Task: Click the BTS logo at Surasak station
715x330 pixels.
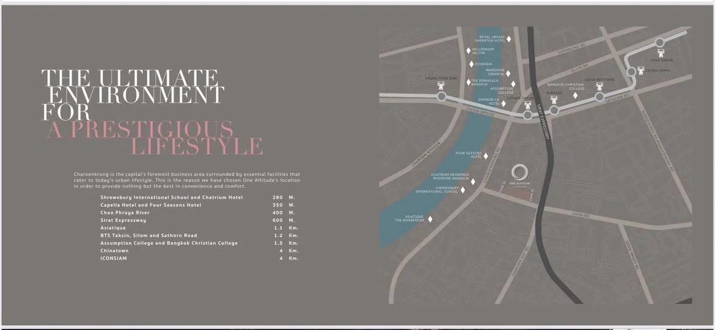Action: [554, 100]
